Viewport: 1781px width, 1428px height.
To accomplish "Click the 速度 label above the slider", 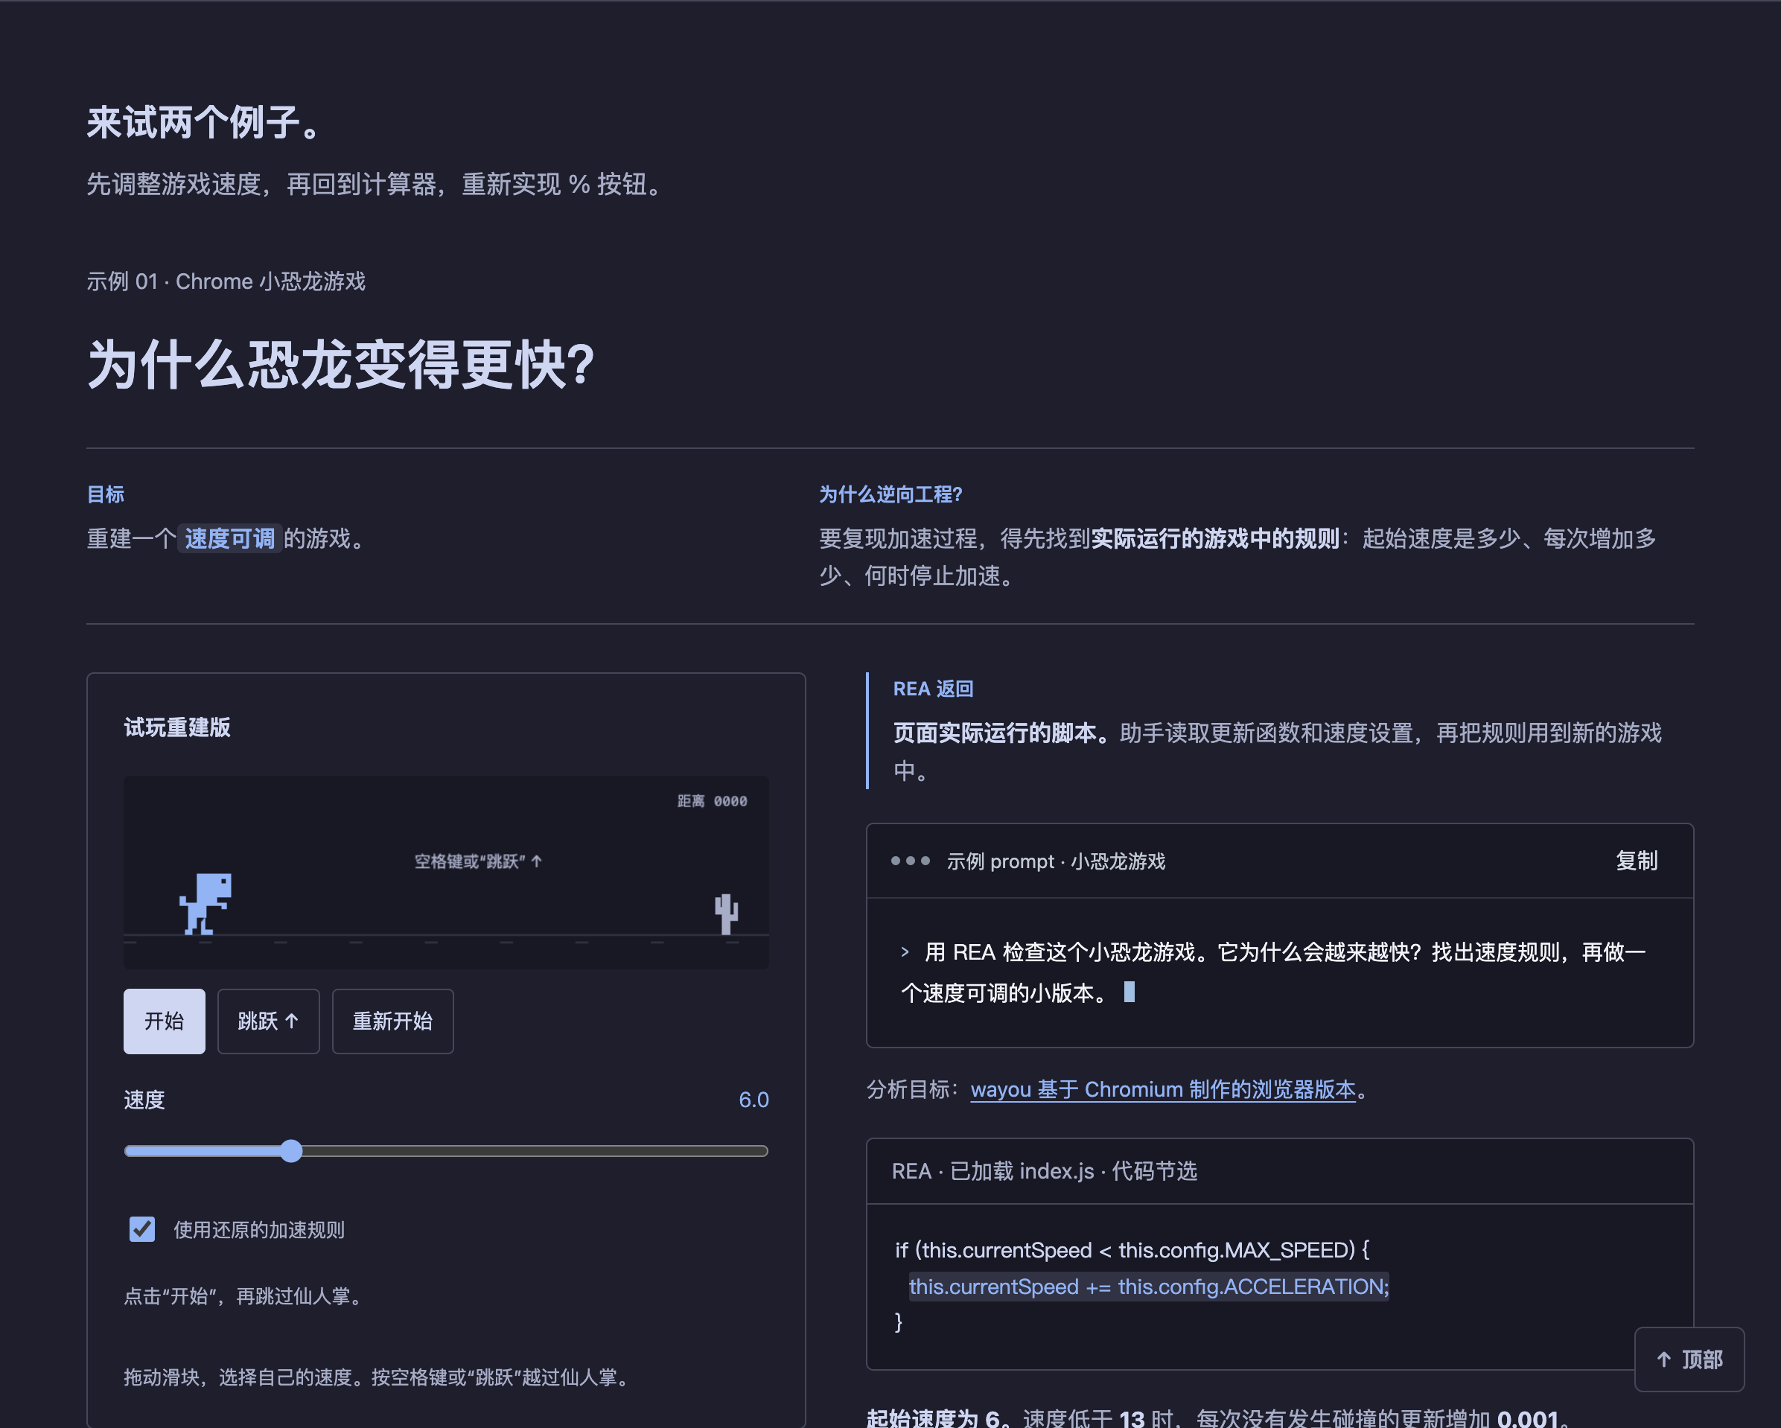I will (144, 1099).
